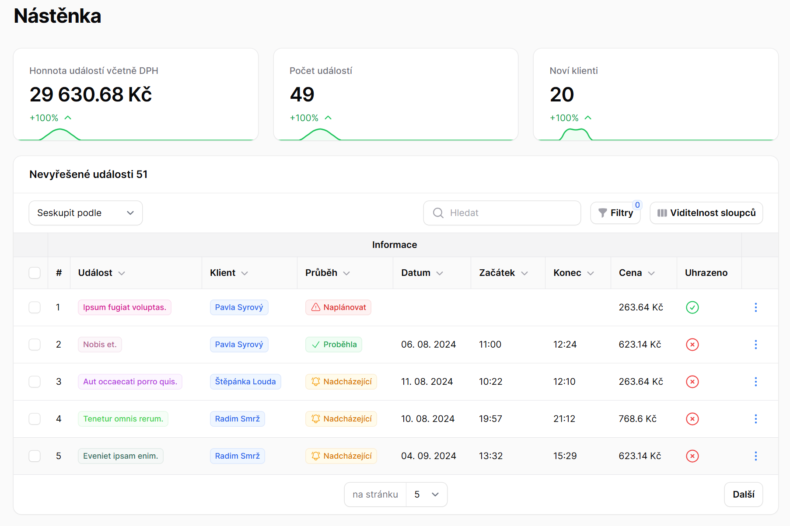Viewport: 790px width, 526px height.
Task: Sort by Událost column chevron
Action: coord(122,273)
